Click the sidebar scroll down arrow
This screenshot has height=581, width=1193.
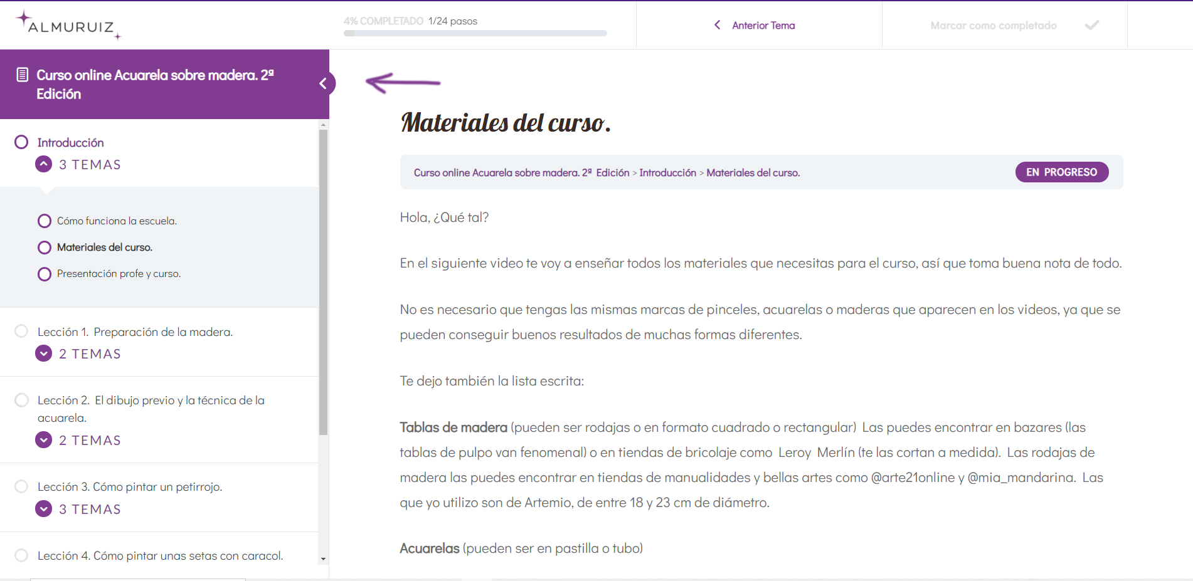click(x=323, y=558)
